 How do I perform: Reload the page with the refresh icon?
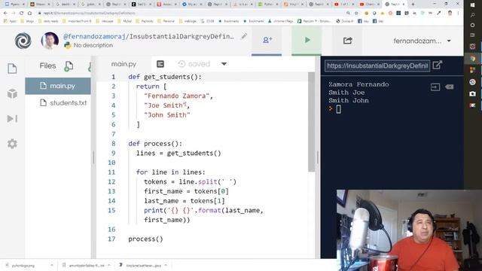point(22,14)
